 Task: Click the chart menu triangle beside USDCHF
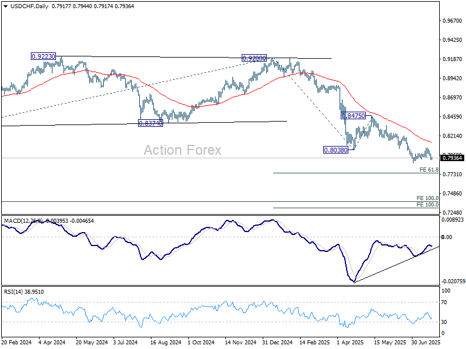click(x=5, y=6)
